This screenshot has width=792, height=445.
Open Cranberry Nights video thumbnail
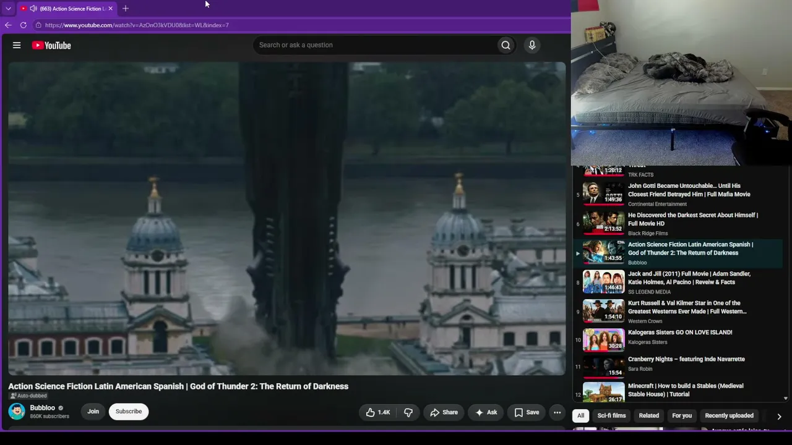tap(603, 367)
